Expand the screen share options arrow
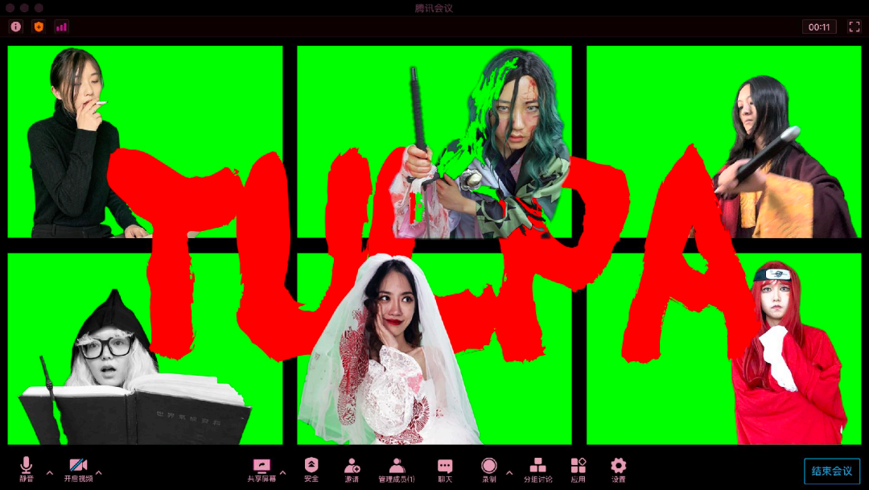The image size is (869, 490). coord(282,472)
